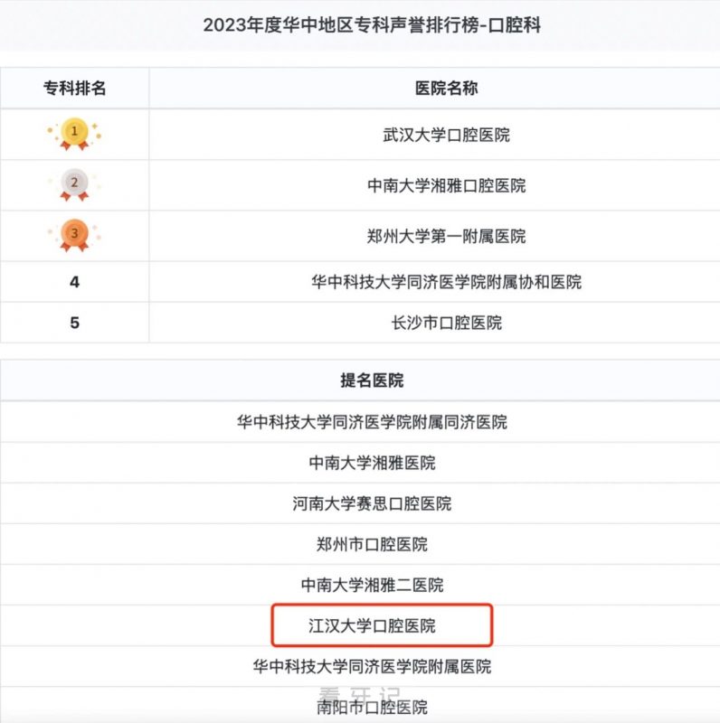Open 华中科技大学同济医学院附属协和医院 entry
Viewport: 720px width, 723px height.
click(x=446, y=282)
